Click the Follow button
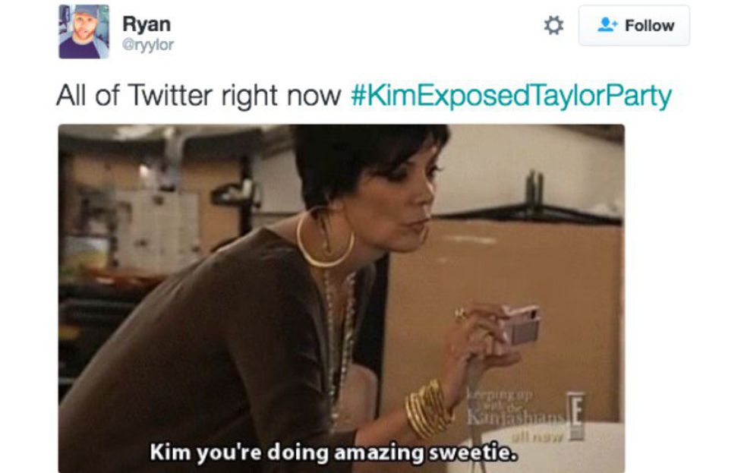The image size is (744, 473). click(x=634, y=26)
